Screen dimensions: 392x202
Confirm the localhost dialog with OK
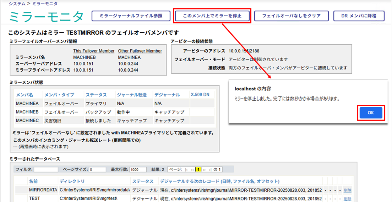click(x=371, y=113)
